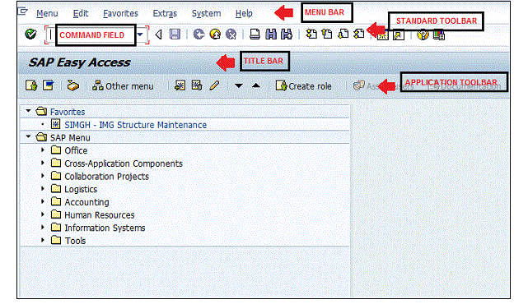This screenshot has width=528, height=304.
Task: Click the First Page icon
Action: pyautogui.click(x=311, y=35)
